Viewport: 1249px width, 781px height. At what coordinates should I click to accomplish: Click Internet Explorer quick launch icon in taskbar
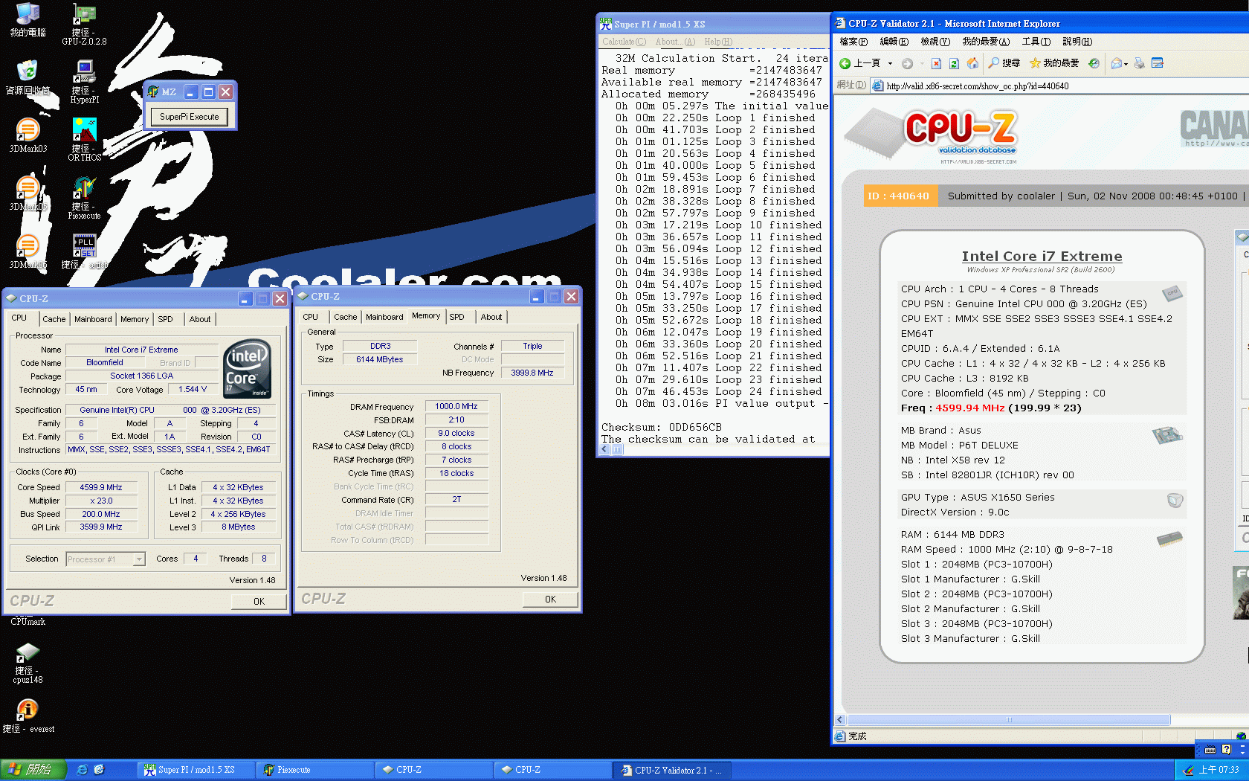pos(82,770)
